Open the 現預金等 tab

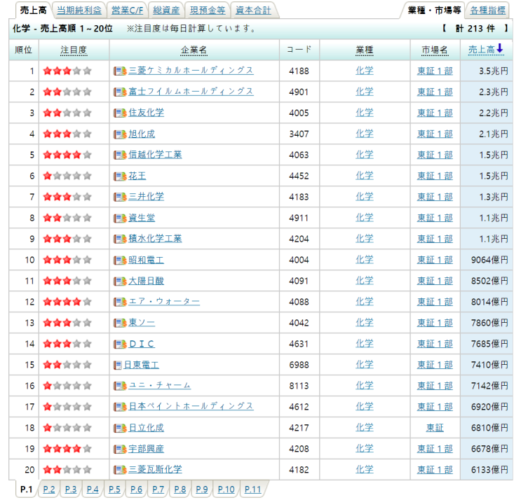(208, 11)
